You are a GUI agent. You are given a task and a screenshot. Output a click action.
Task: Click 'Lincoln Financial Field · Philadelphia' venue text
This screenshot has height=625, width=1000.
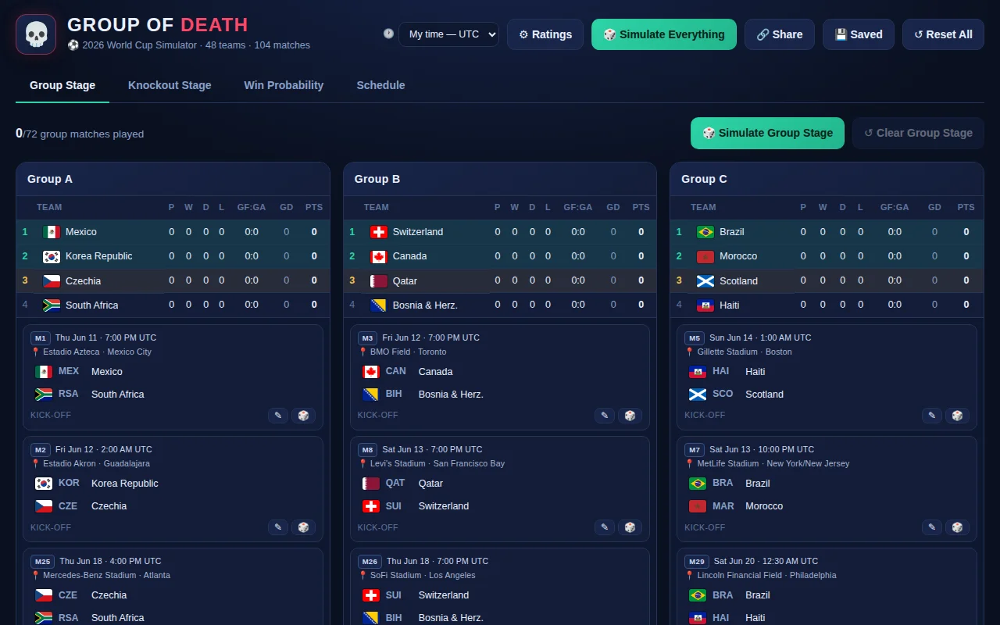coord(767,575)
